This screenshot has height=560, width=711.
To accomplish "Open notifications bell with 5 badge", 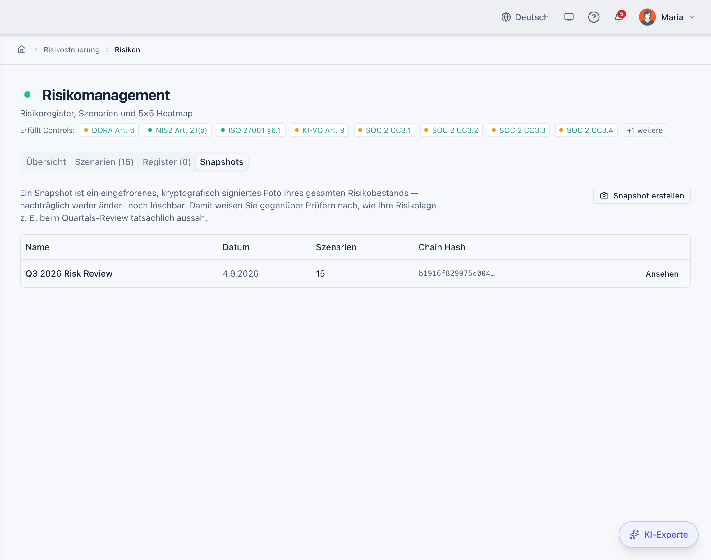I will pos(619,16).
